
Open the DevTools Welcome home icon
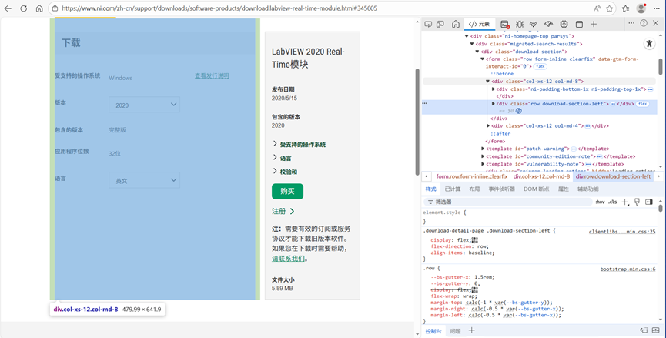pyautogui.click(x=455, y=24)
